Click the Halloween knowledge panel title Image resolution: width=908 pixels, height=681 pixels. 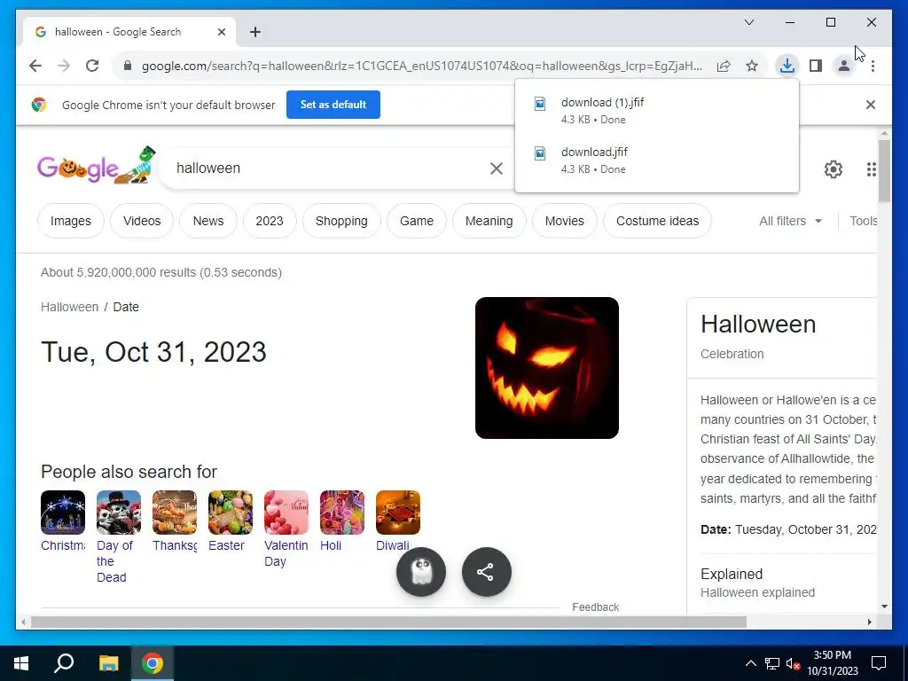click(x=758, y=324)
